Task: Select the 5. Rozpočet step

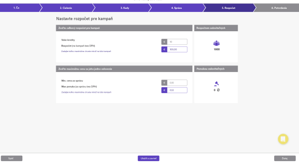Action: (228, 8)
